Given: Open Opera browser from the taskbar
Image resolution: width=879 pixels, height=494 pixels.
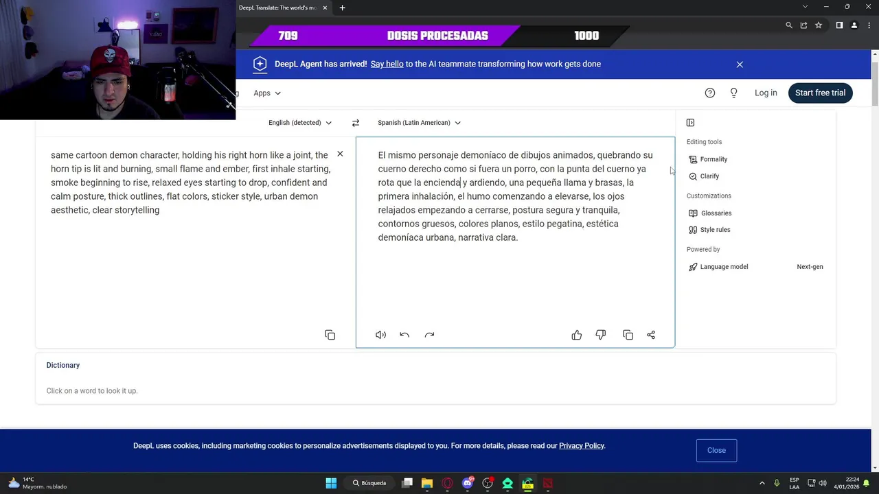Looking at the screenshot, I should tap(448, 483).
